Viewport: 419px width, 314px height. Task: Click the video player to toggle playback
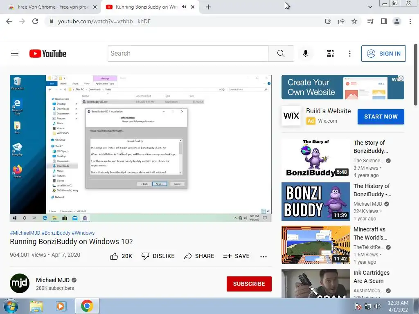[141, 148]
